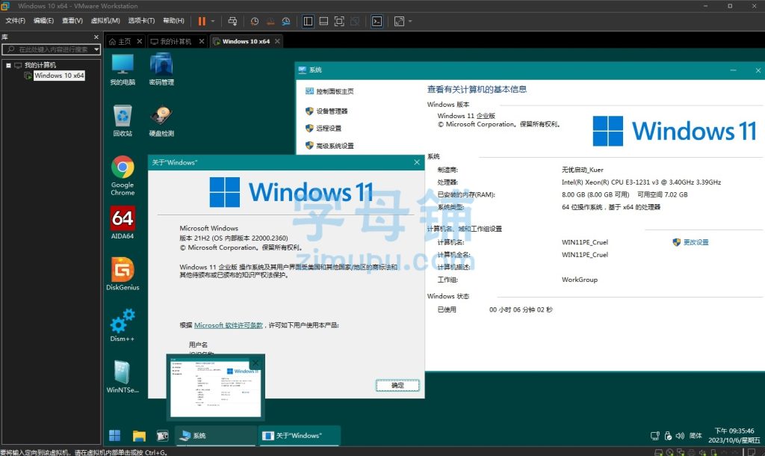Open the 选项卡(T) menu
The width and height of the screenshot is (765, 456).
coord(141,20)
